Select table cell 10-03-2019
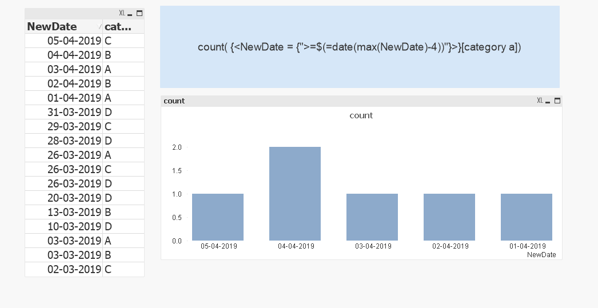598x308 pixels. tap(63, 226)
